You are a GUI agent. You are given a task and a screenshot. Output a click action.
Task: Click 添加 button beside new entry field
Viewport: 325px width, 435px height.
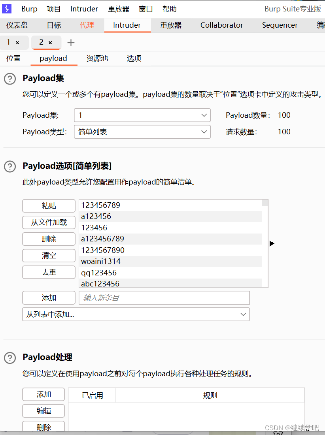click(49, 298)
